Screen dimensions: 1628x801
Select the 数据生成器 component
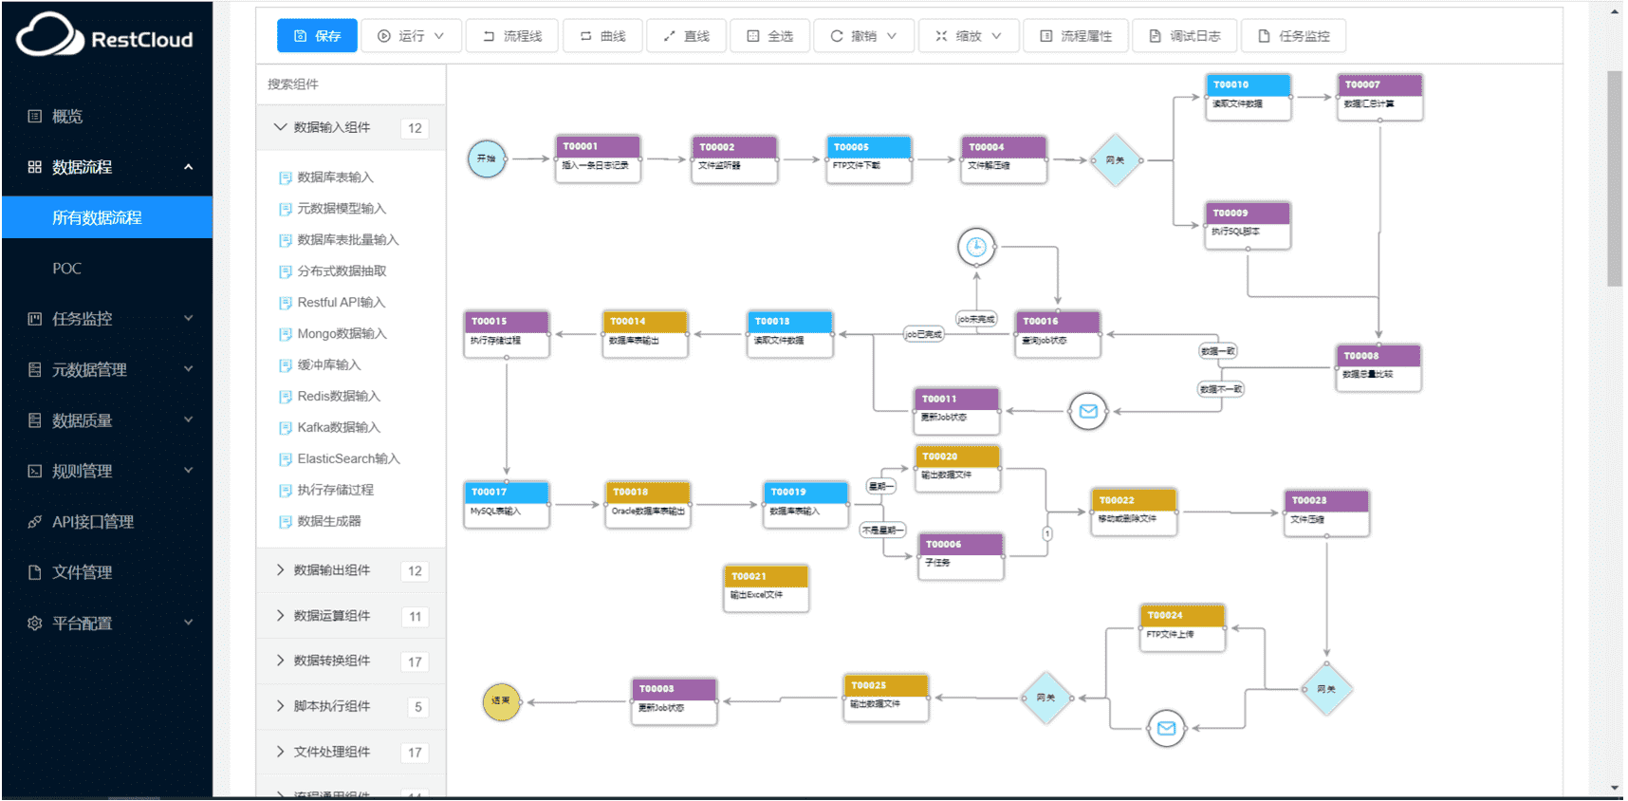click(320, 522)
